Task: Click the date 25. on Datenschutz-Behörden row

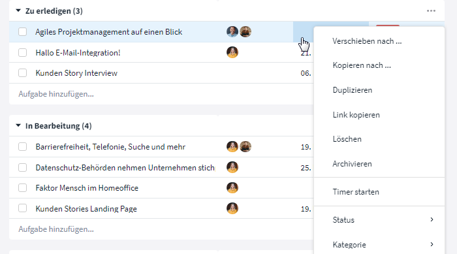Action: (306, 168)
